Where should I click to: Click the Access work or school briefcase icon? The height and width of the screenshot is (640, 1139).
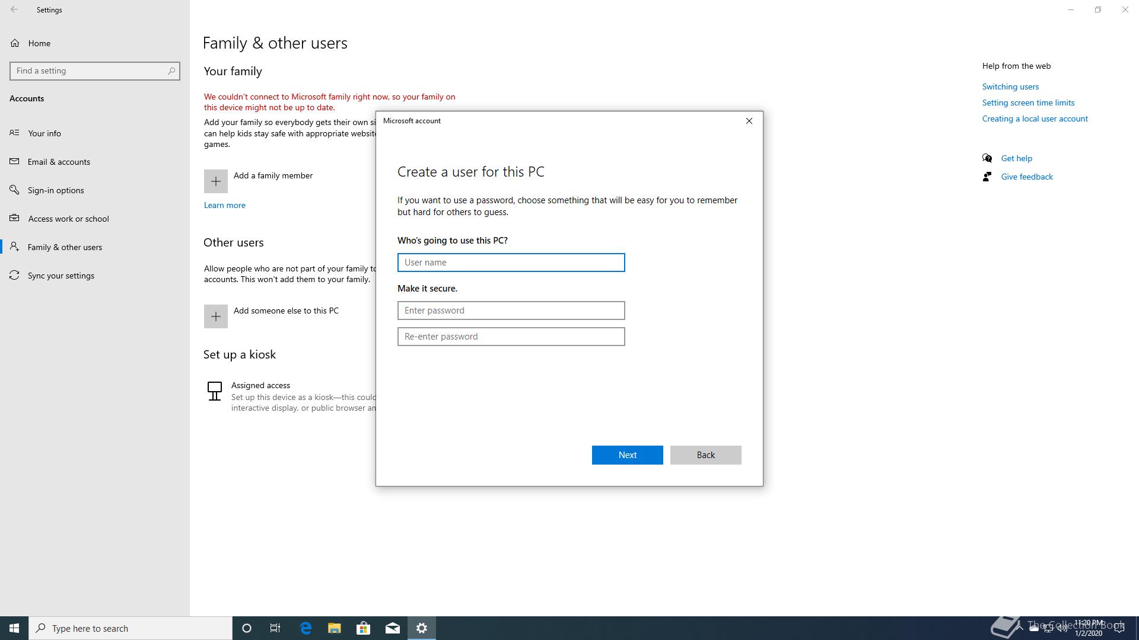(x=15, y=218)
